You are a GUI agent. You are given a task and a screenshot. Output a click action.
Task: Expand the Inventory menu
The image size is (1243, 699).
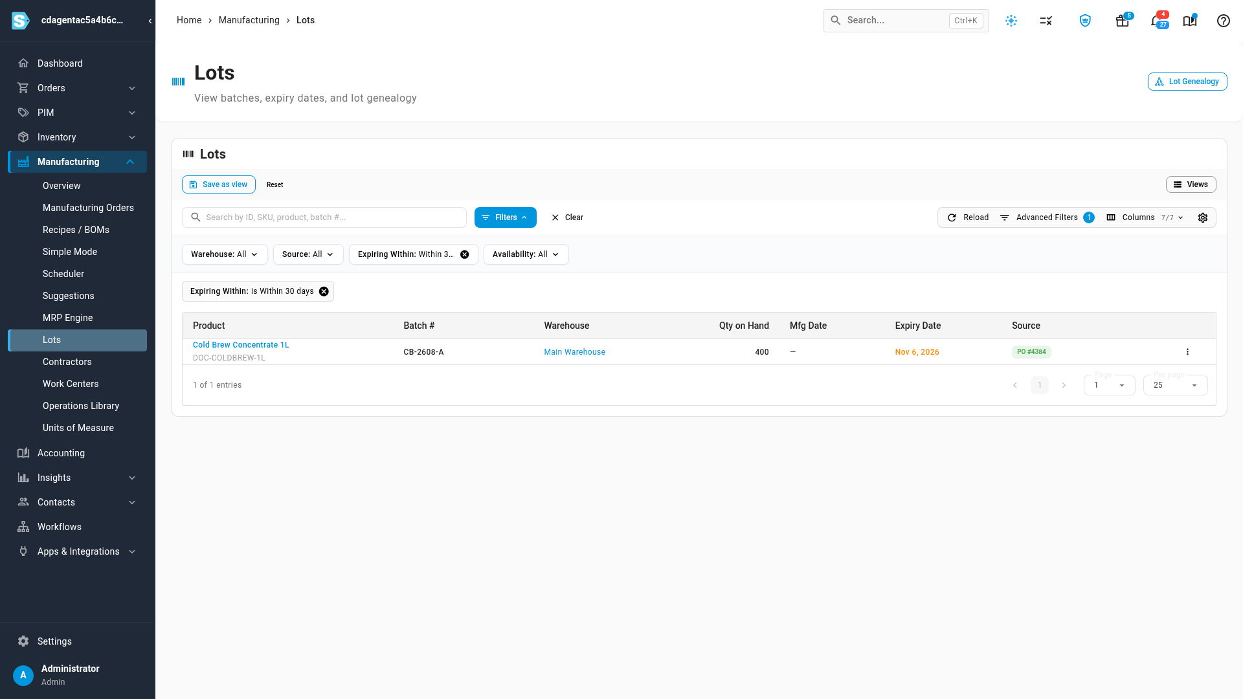coord(78,137)
